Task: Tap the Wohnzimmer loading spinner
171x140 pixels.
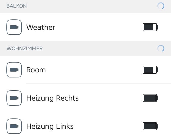Action: tap(161, 48)
